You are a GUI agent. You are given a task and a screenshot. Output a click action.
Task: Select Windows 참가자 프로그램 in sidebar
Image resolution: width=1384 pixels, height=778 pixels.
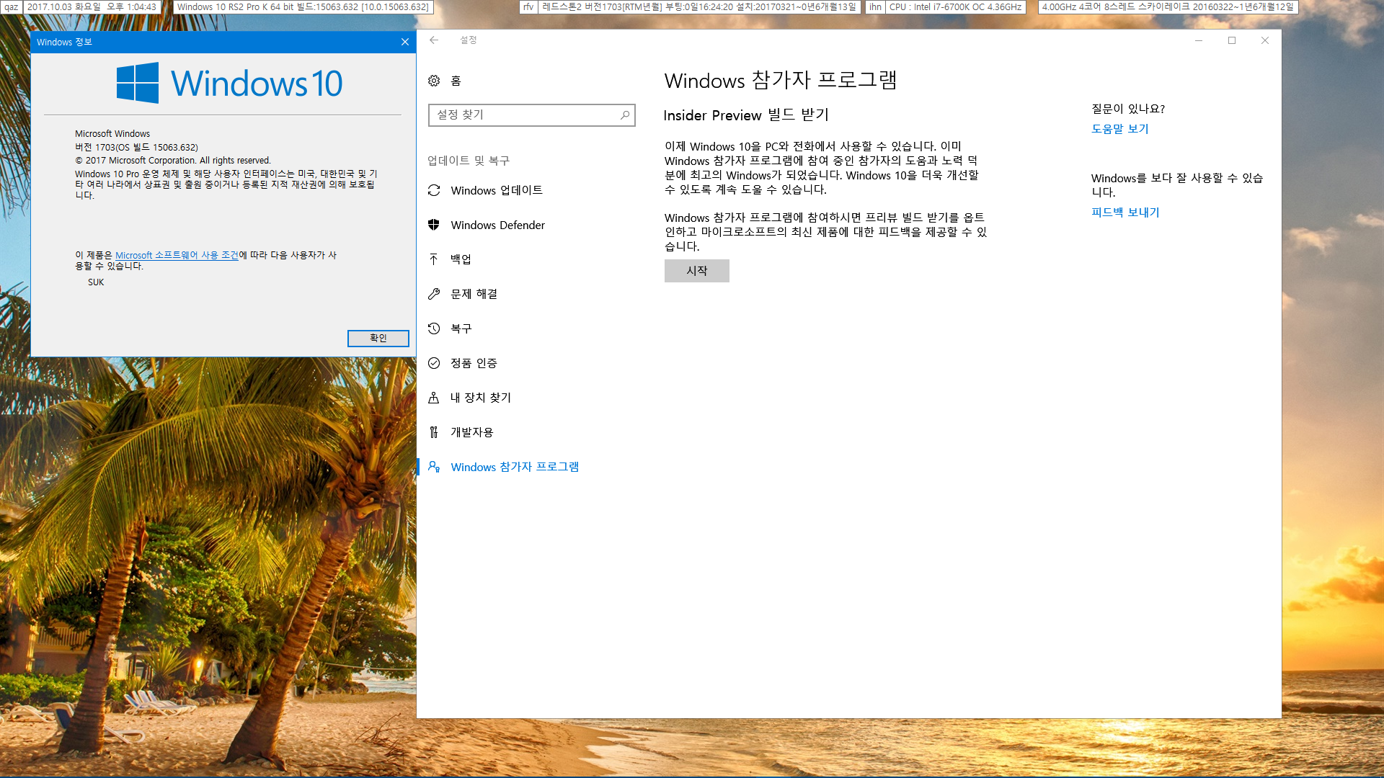515,467
